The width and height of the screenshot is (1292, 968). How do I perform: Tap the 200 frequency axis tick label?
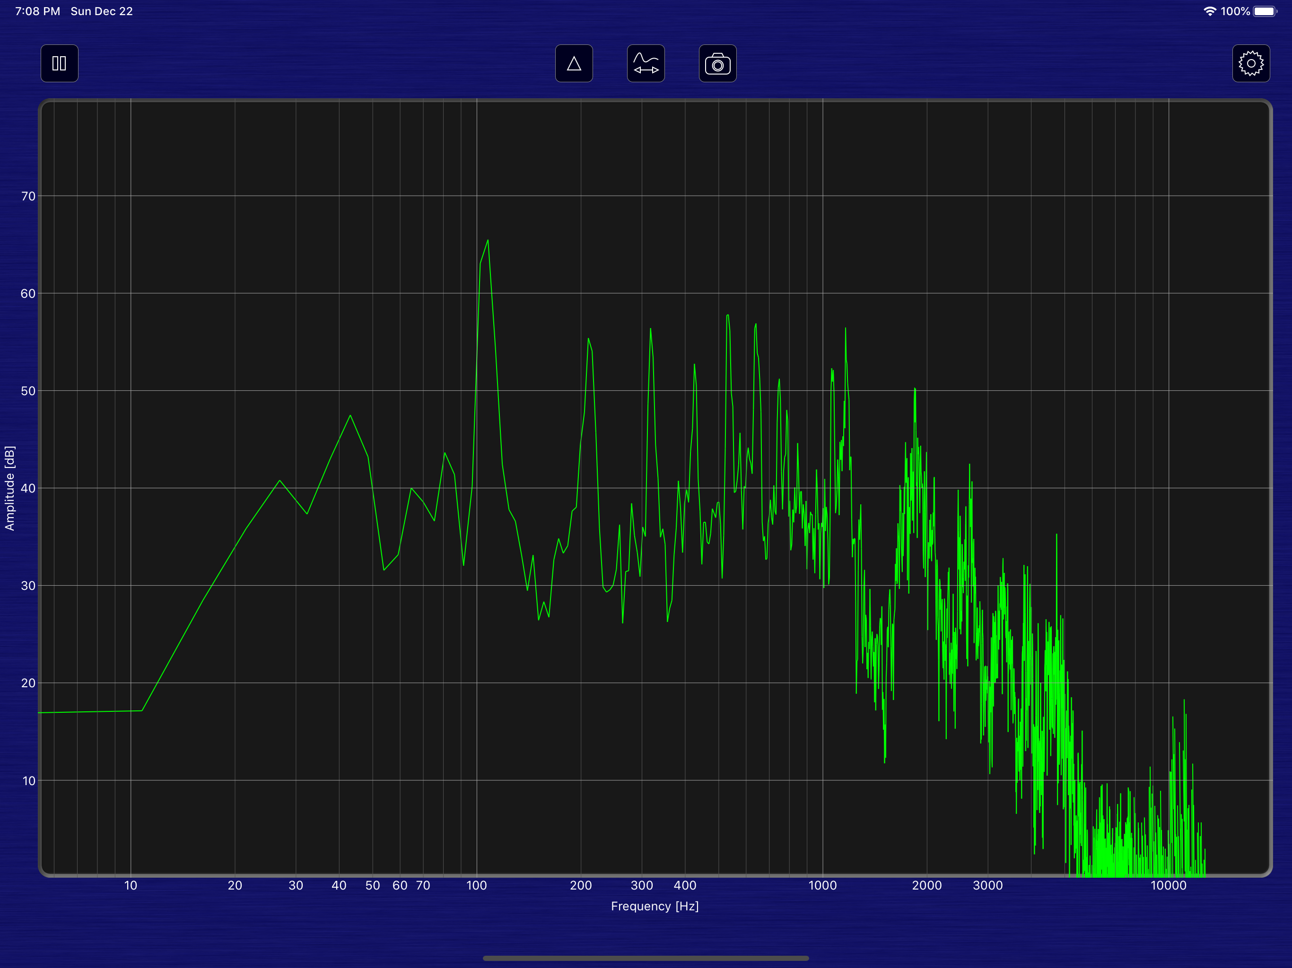(581, 885)
